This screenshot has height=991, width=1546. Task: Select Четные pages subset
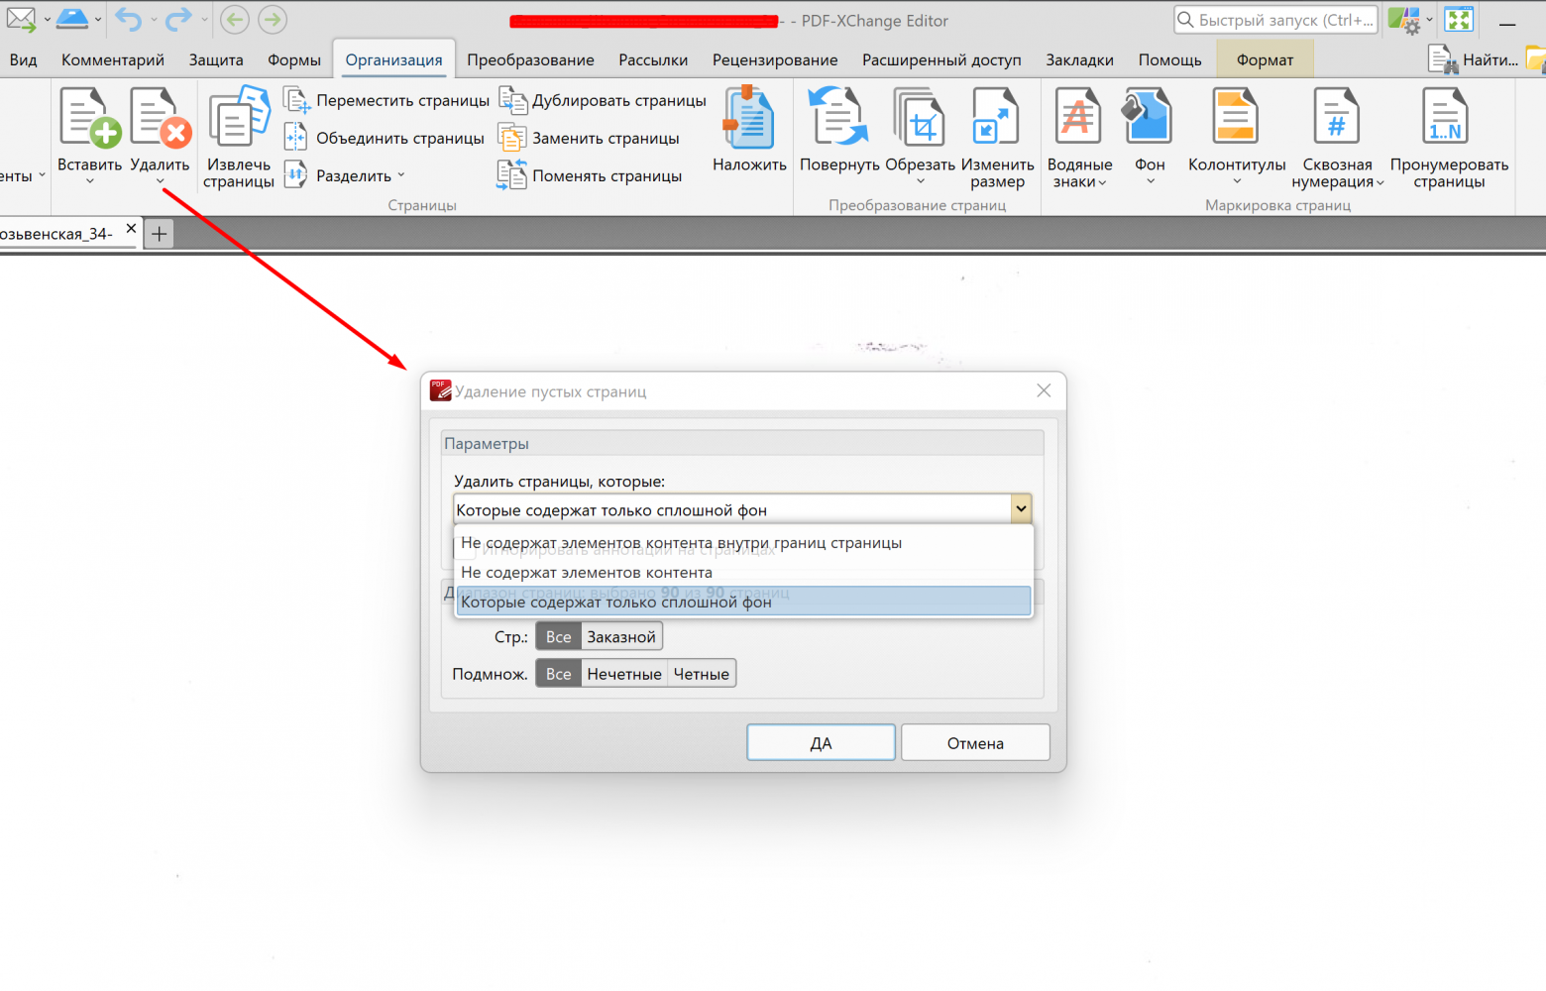(702, 674)
